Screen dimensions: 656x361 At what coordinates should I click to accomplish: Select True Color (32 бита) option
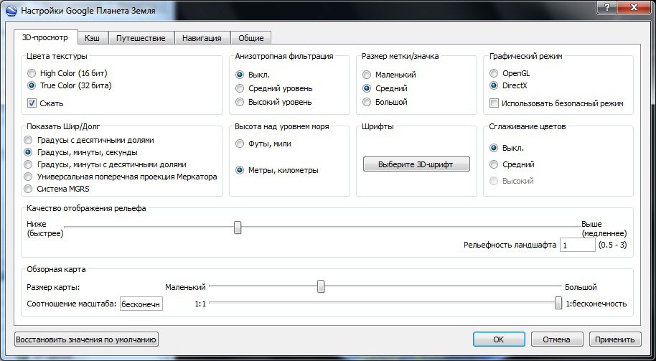click(70, 85)
